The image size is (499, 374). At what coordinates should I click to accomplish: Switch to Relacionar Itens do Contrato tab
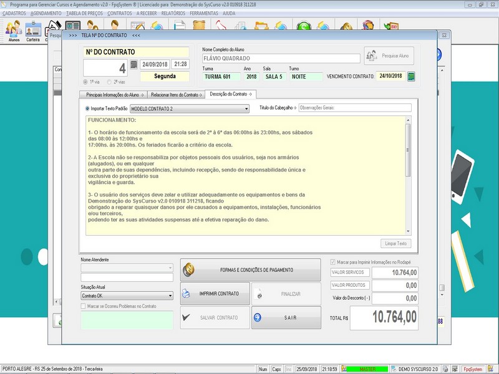tap(176, 95)
